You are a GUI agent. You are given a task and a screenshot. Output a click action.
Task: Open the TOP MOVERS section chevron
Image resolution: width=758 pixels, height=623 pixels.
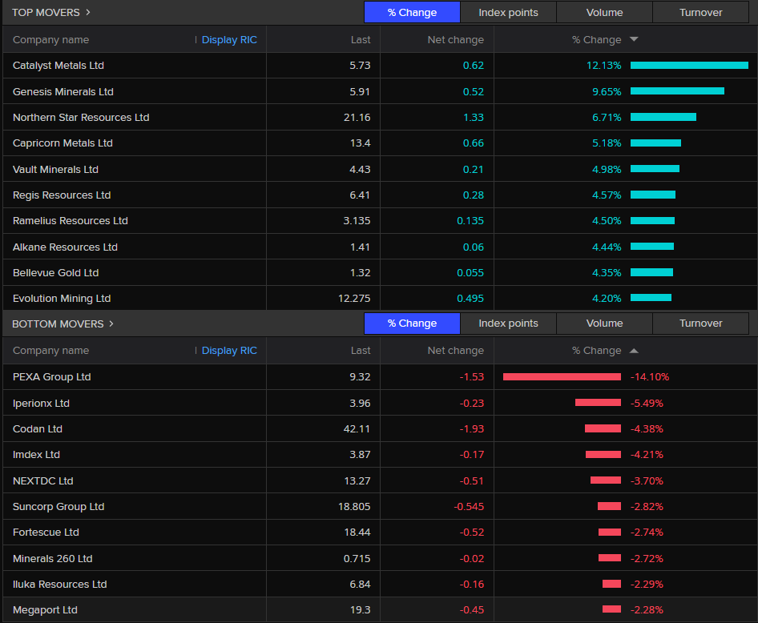pos(88,12)
